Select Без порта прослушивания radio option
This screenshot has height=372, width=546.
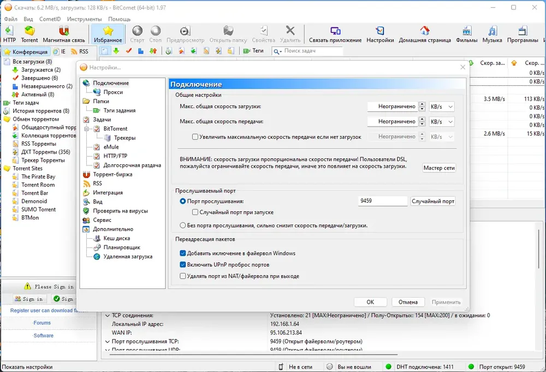click(x=182, y=226)
